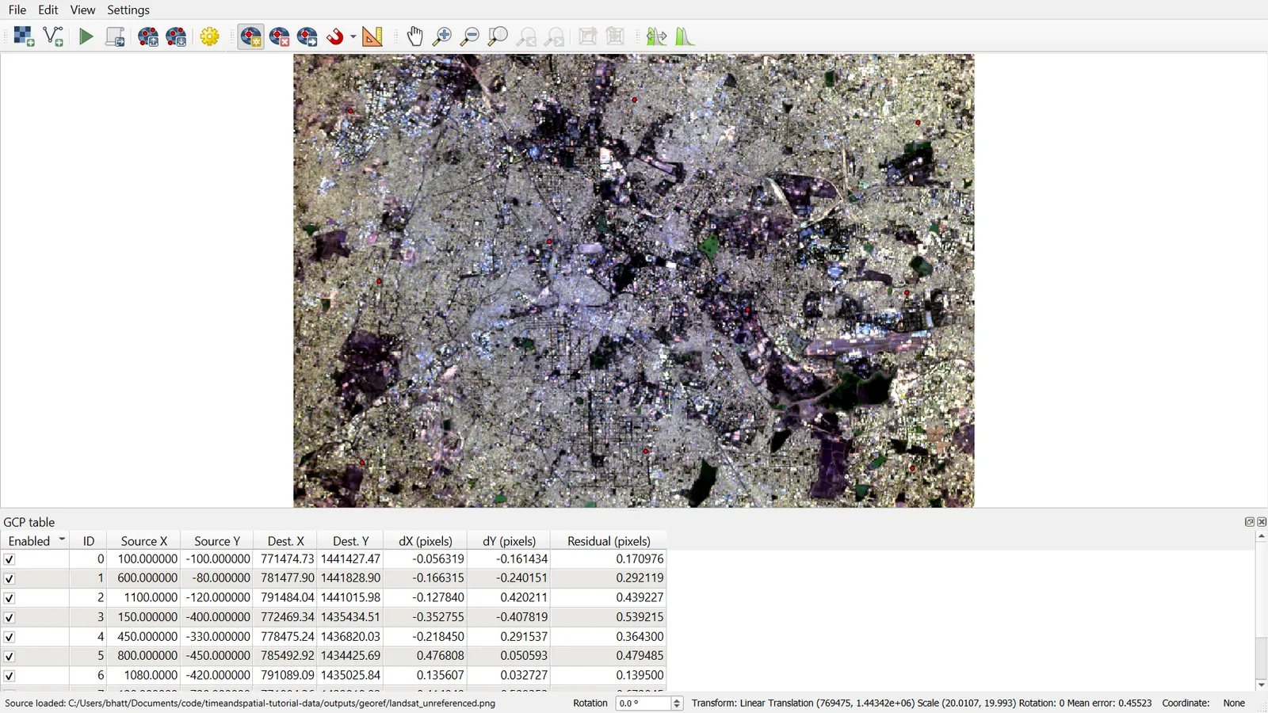
Task: Click the Save GCP Points As icon
Action: pyautogui.click(x=177, y=36)
